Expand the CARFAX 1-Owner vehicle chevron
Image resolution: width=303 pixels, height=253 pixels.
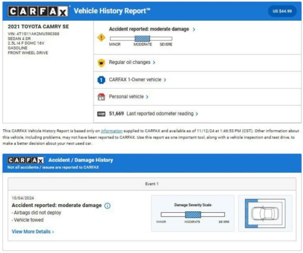click(x=165, y=80)
